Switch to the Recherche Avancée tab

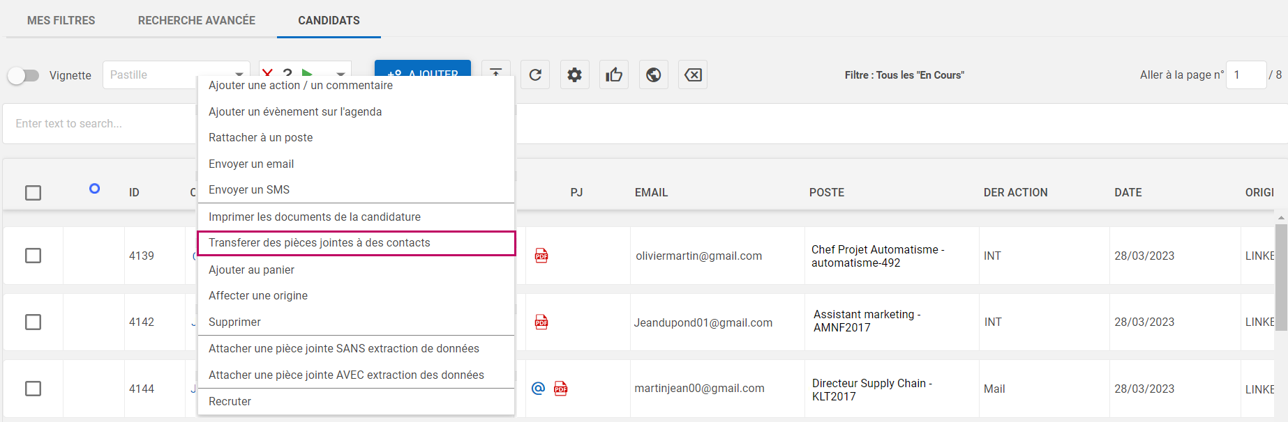196,20
